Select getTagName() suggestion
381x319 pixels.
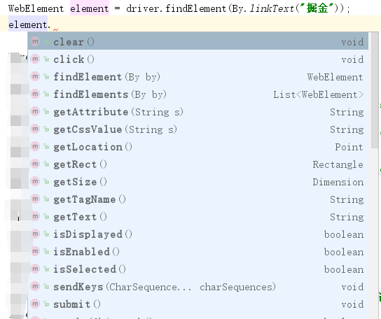coord(198,199)
